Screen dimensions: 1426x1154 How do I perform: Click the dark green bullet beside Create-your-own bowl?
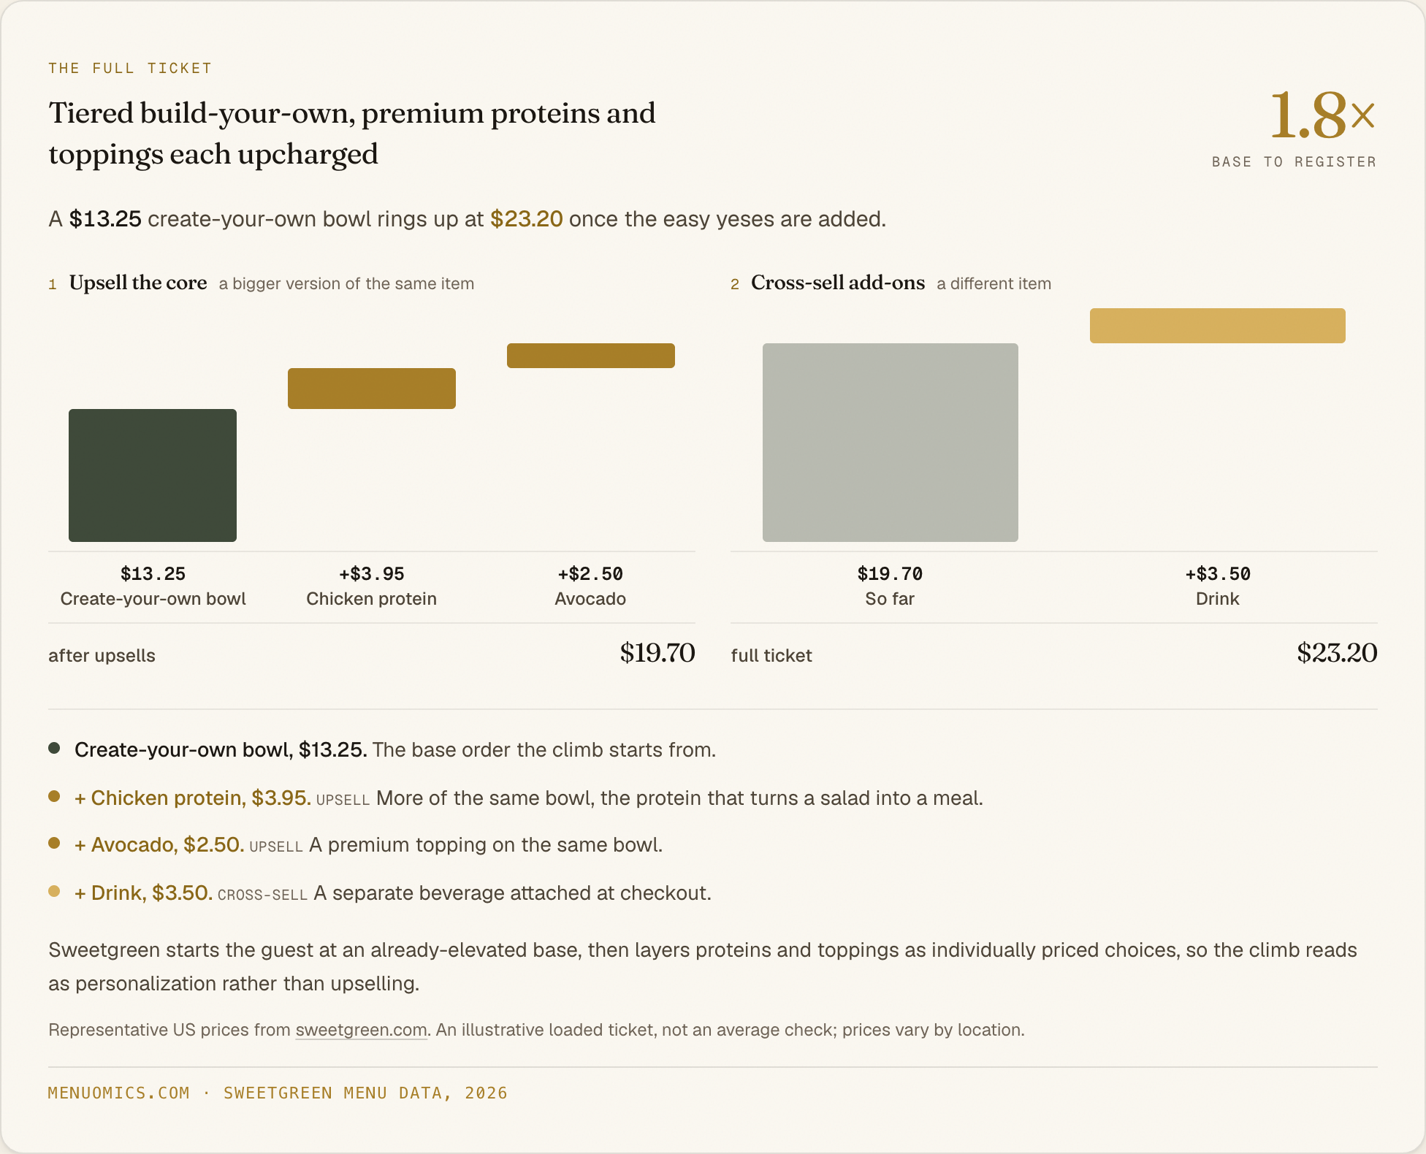pos(54,748)
